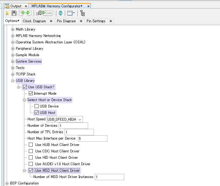Select the BSP Configuration tree label

point(24,183)
